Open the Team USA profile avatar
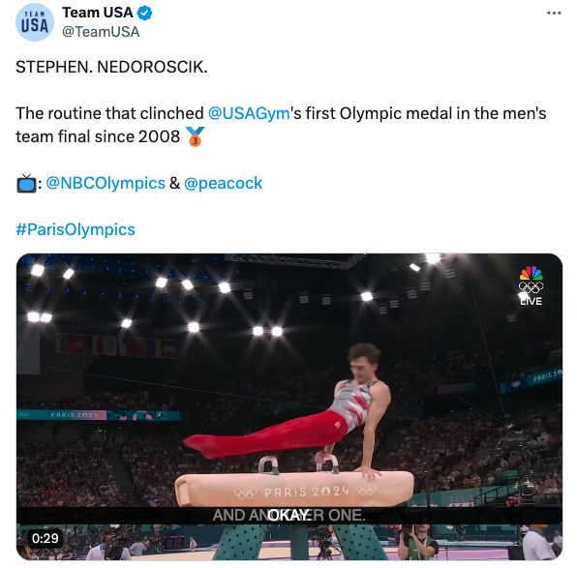This screenshot has width=577, height=568. pos(35,22)
